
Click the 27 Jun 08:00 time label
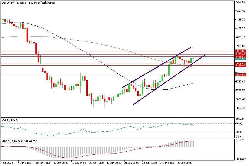coord(185,163)
